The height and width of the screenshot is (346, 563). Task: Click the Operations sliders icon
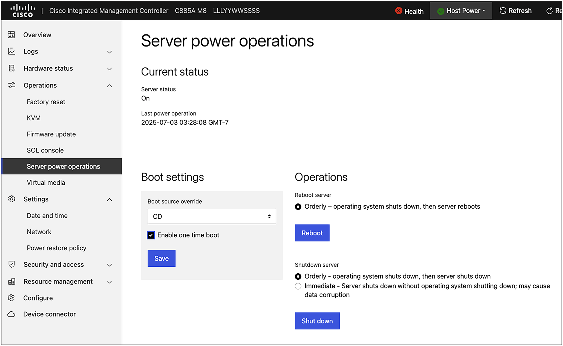pos(11,85)
